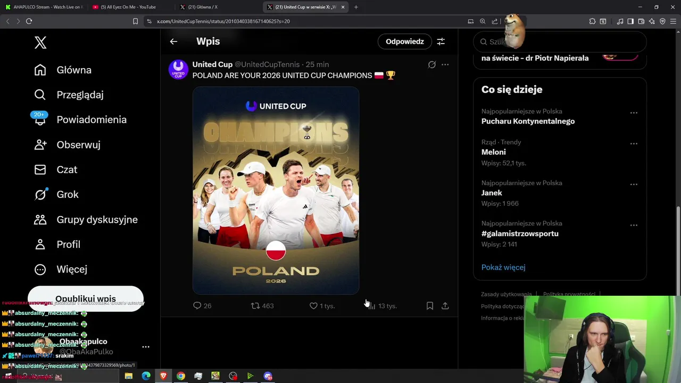
Task: Like the post, heart icon
Action: click(322, 306)
